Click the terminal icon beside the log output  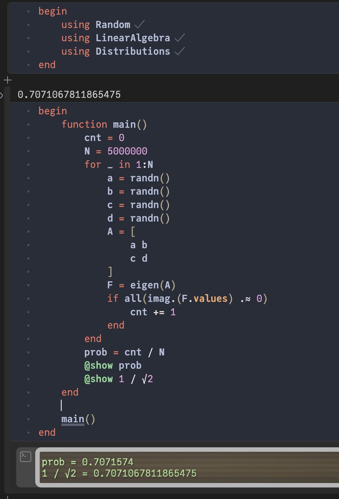pyautogui.click(x=25, y=457)
